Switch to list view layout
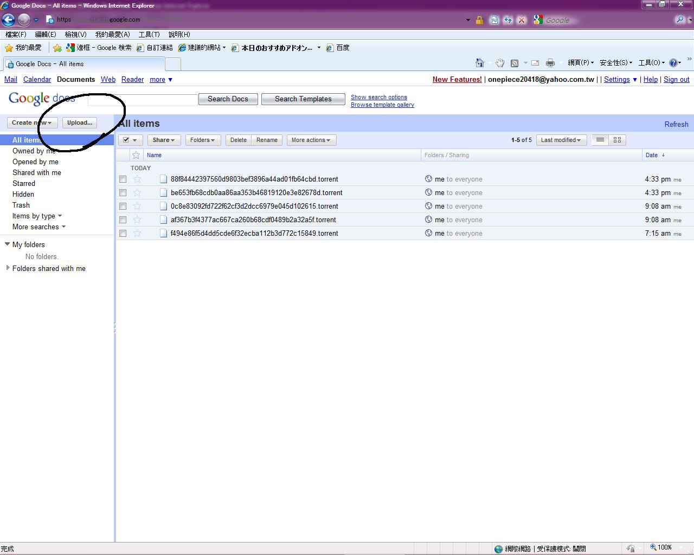Viewport: 694px width, 555px height. (x=600, y=140)
